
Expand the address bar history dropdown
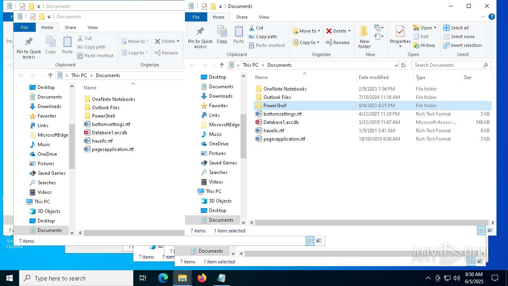(x=396, y=65)
